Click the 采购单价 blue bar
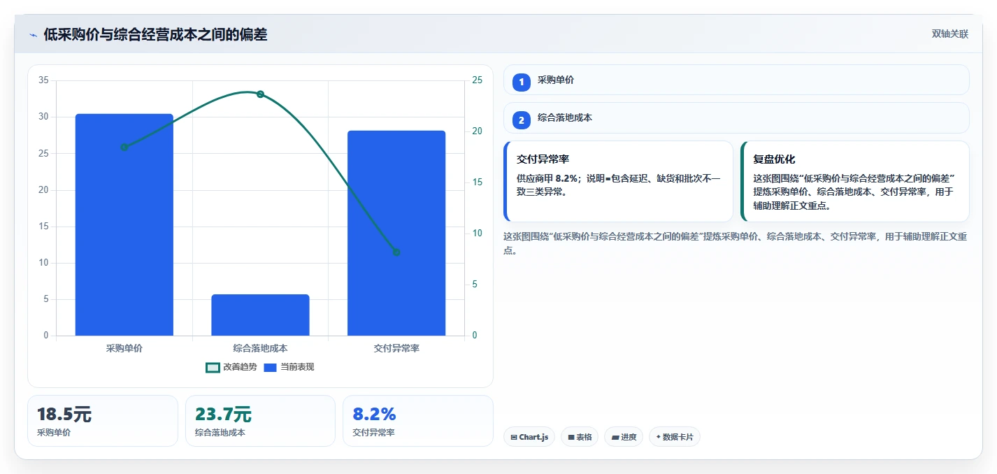Image resolution: width=997 pixels, height=474 pixels. tap(124, 224)
